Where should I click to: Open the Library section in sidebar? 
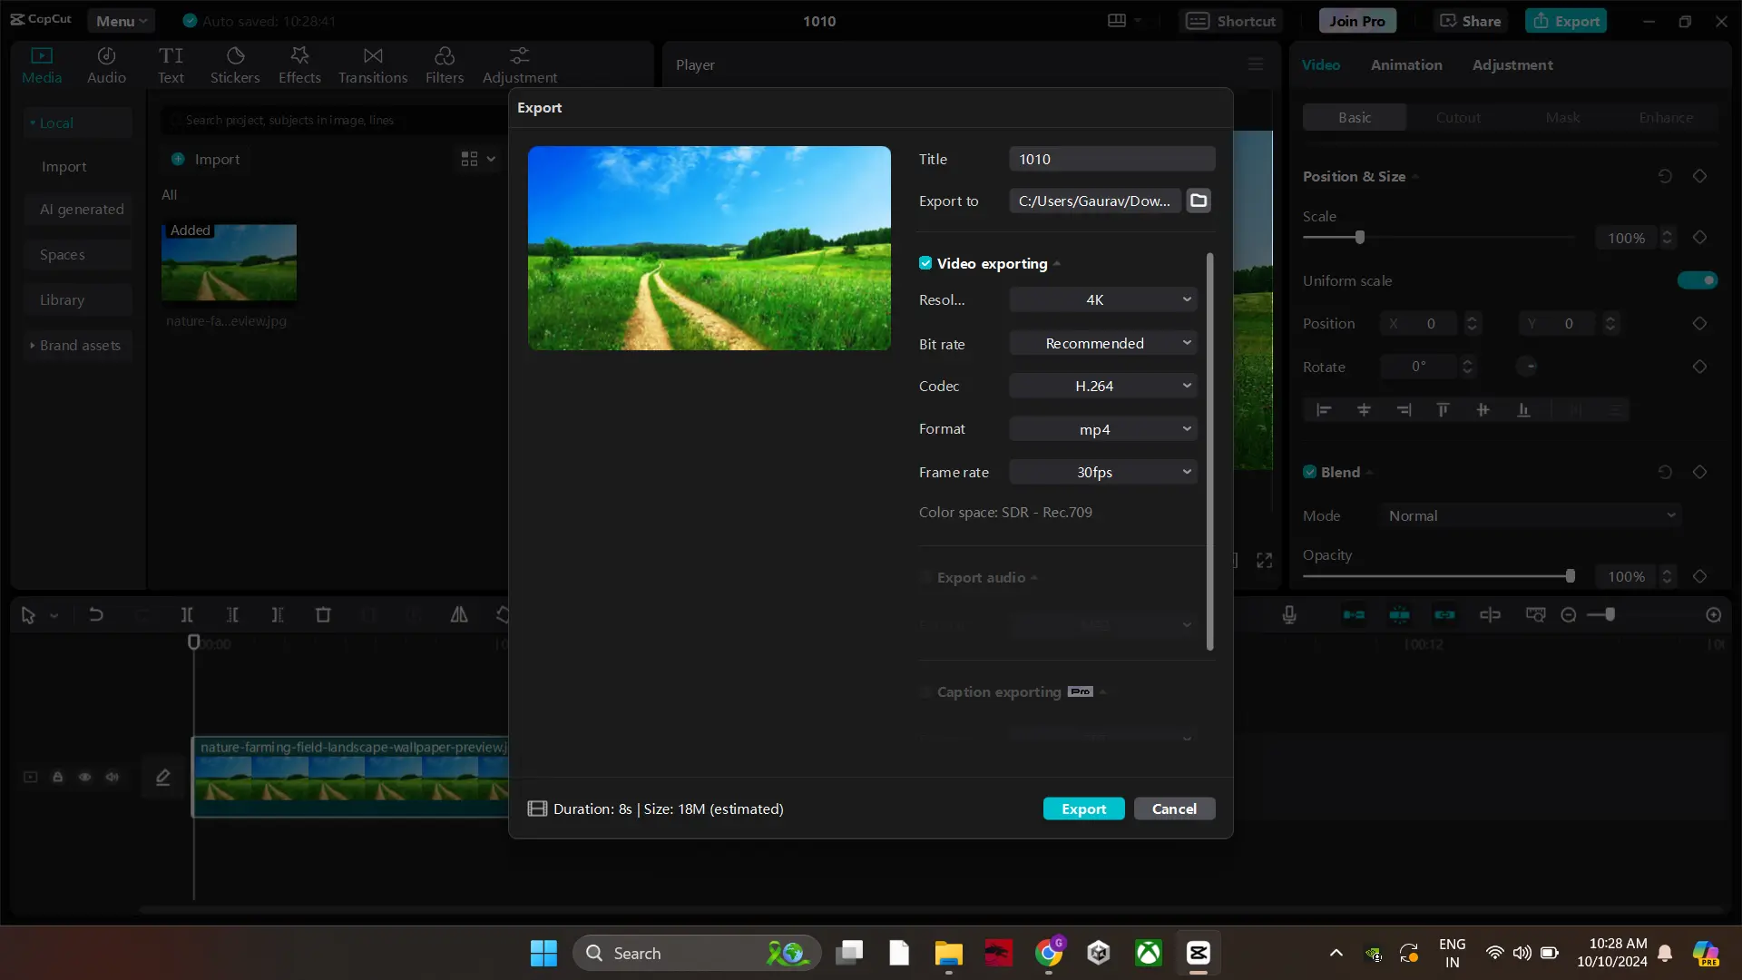pos(78,300)
